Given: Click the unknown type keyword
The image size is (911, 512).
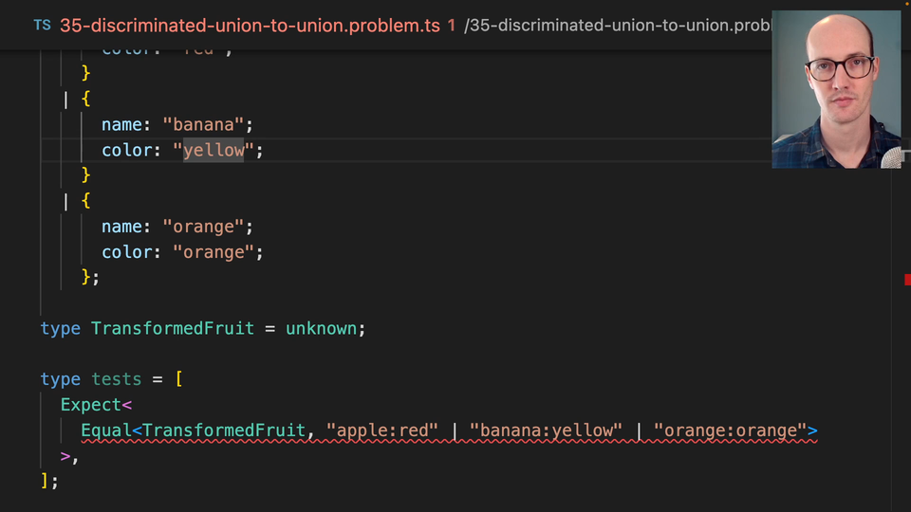Looking at the screenshot, I should (323, 329).
